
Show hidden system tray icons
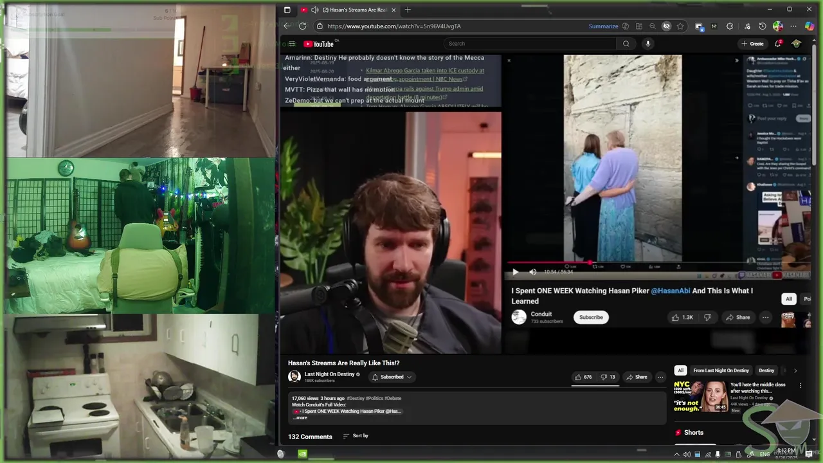(x=676, y=454)
